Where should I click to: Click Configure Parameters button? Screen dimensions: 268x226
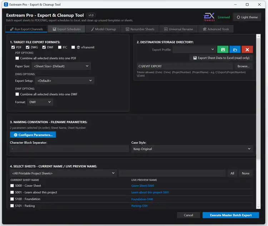pos(33,135)
